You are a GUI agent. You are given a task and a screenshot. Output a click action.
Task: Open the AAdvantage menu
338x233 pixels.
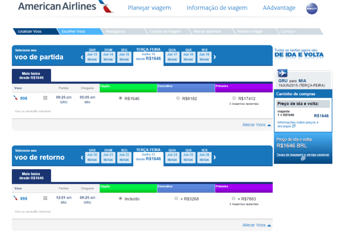click(279, 8)
